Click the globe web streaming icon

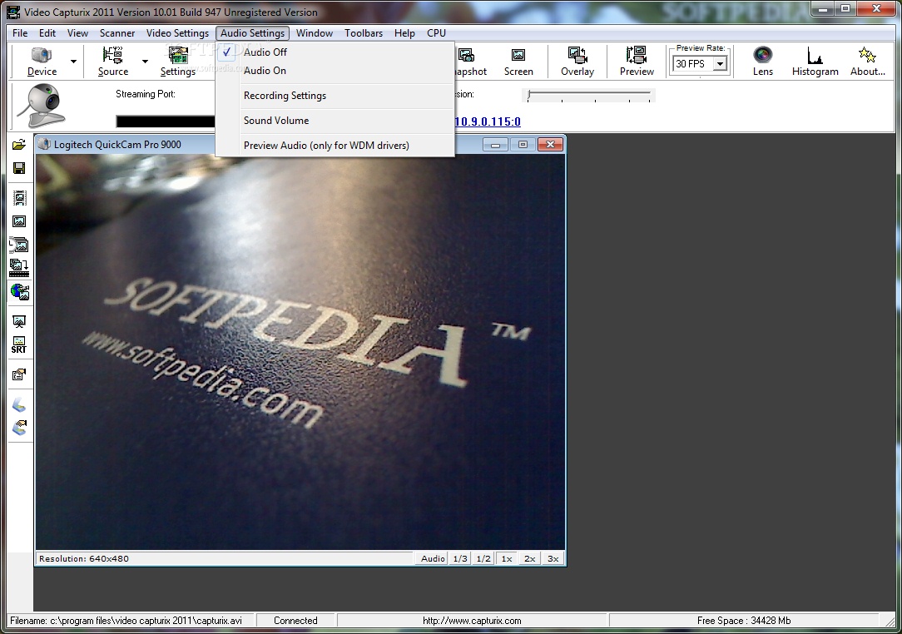(20, 292)
